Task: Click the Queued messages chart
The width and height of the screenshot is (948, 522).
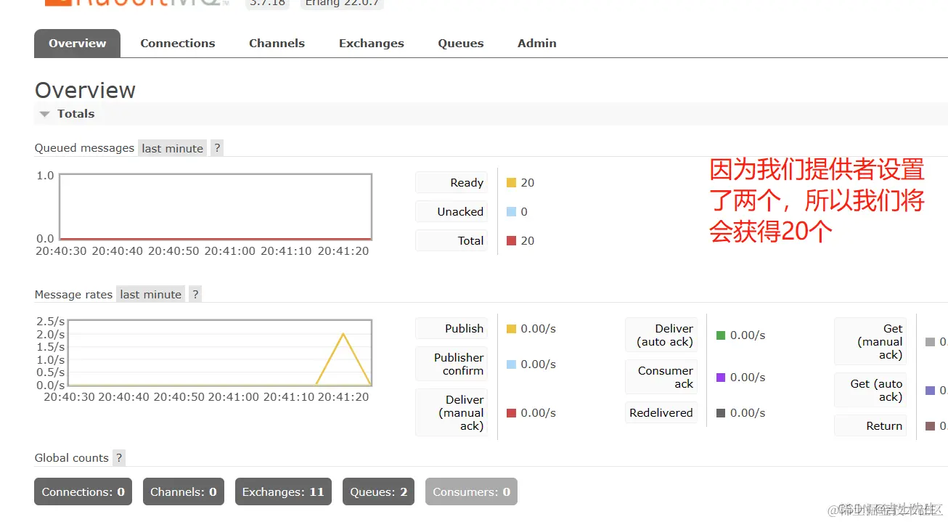Action: point(216,207)
